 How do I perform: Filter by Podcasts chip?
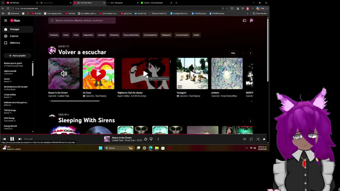pos(54,35)
